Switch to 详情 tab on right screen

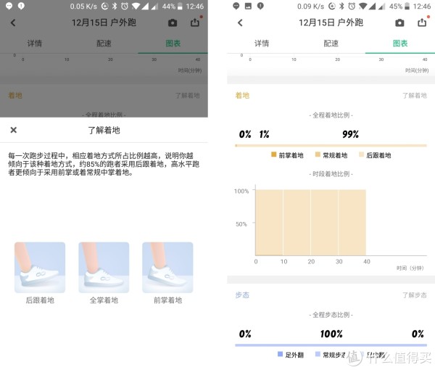point(262,44)
